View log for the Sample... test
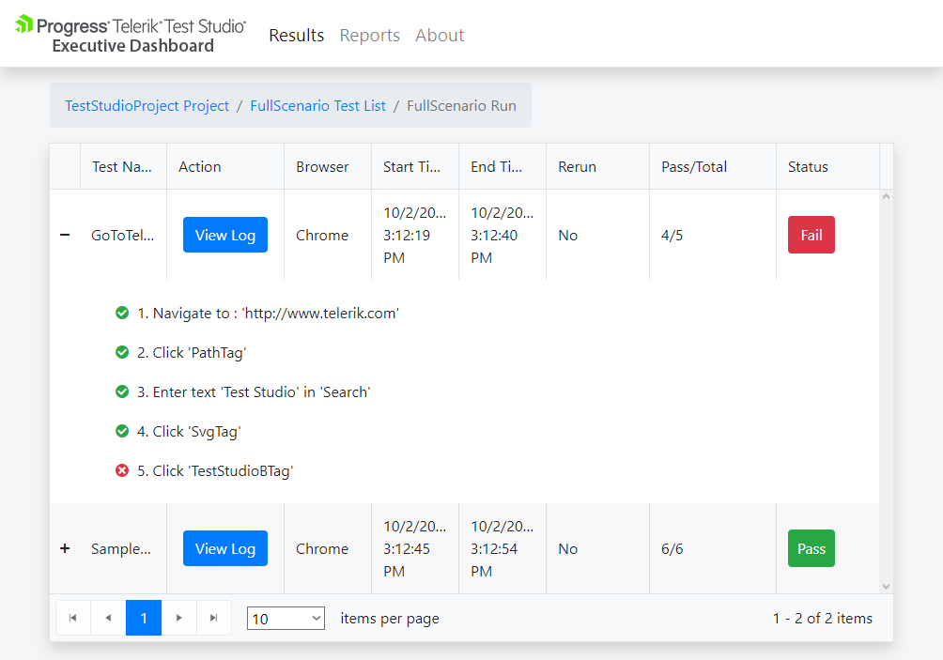This screenshot has height=660, width=943. pyautogui.click(x=224, y=548)
